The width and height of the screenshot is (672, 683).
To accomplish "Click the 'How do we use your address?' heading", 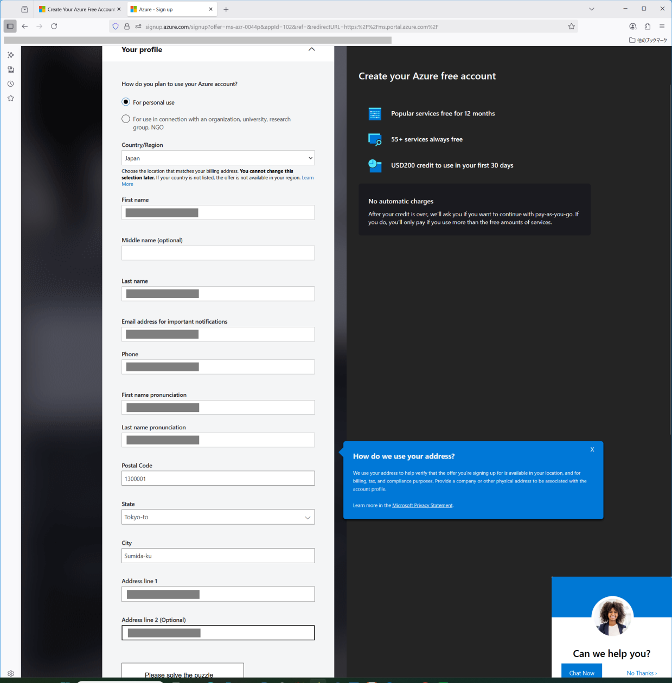I will (404, 456).
